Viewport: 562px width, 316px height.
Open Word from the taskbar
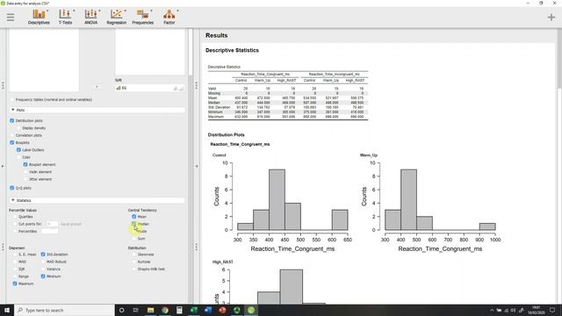click(208, 310)
